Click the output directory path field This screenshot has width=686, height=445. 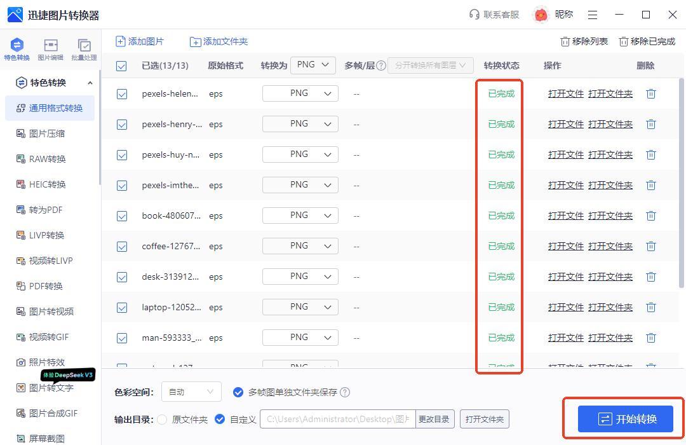tap(337, 420)
